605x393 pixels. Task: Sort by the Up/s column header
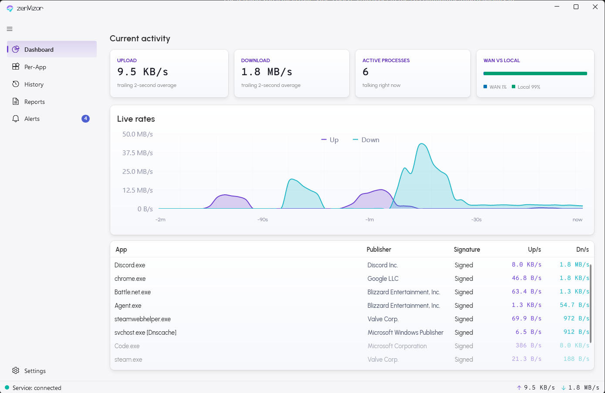pyautogui.click(x=534, y=249)
